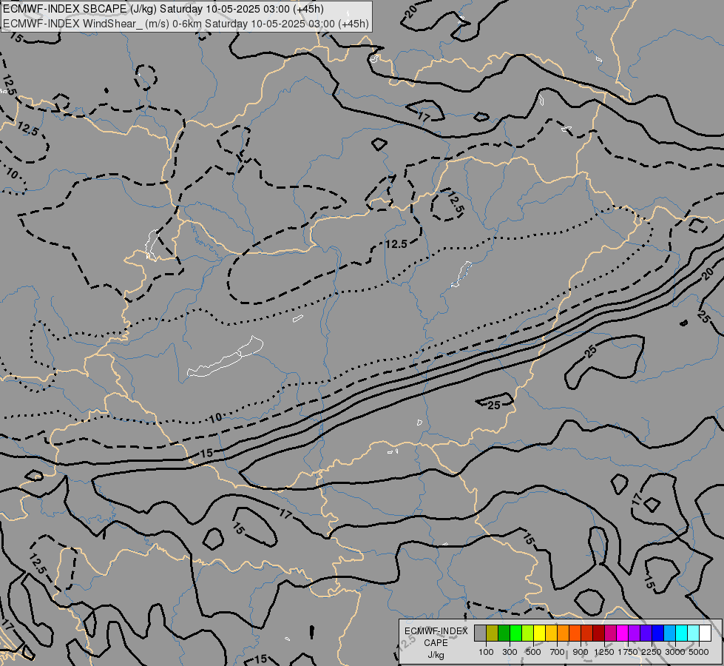Click the ECMWF-INDEX CAPE J/kg legend title

436,642
